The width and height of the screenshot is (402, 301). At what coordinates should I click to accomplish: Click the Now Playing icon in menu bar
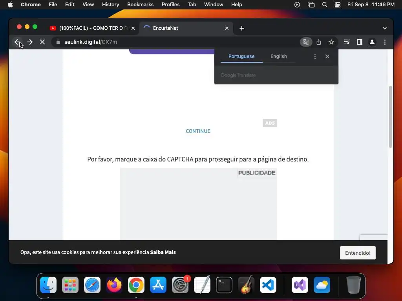click(297, 5)
